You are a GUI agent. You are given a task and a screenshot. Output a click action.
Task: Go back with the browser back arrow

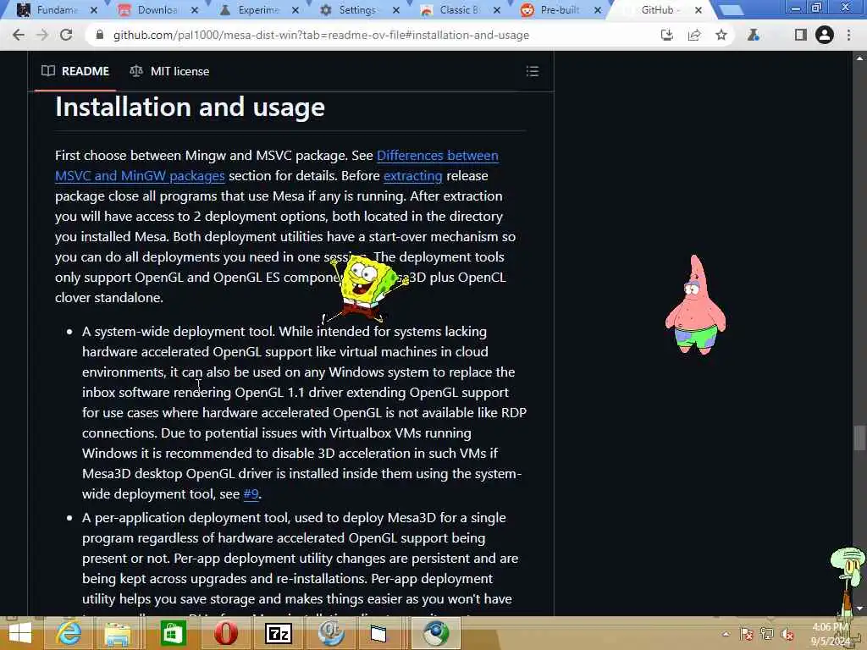tap(18, 35)
